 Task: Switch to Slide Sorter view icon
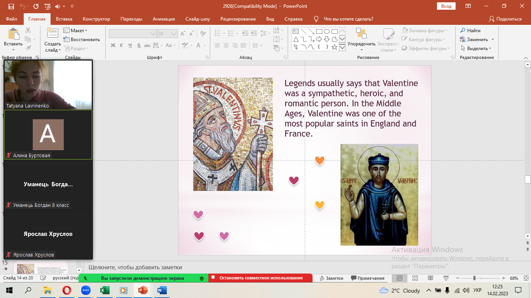pos(415,278)
